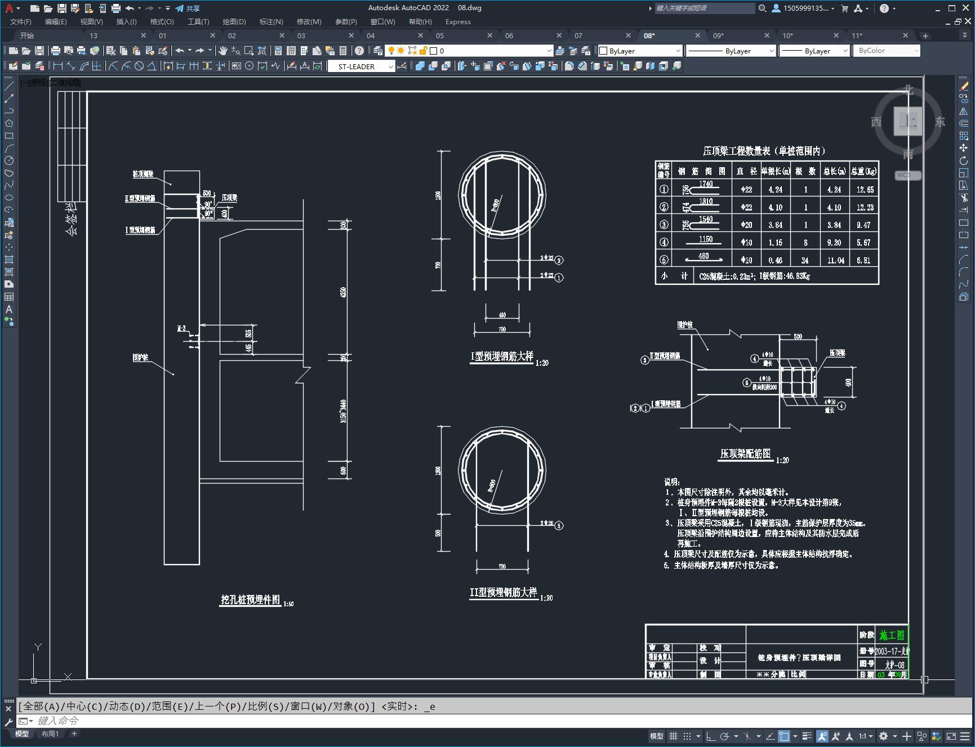Open the ST-LEADER dimension style dropdown
The height and width of the screenshot is (747, 975).
(360, 66)
